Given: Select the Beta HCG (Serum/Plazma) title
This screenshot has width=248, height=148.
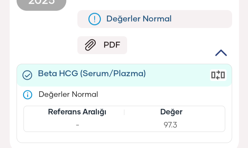Looking at the screenshot, I should (92, 73).
